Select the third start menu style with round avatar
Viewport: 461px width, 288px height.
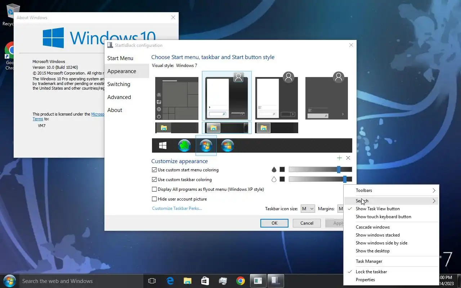point(277,96)
